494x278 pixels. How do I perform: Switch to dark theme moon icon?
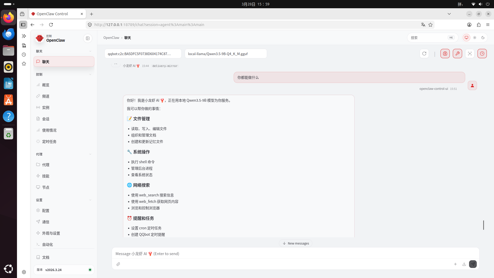point(483,38)
